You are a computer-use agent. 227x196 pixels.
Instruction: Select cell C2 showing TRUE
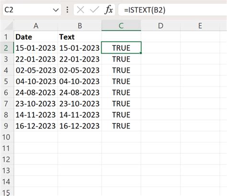[x=121, y=48]
